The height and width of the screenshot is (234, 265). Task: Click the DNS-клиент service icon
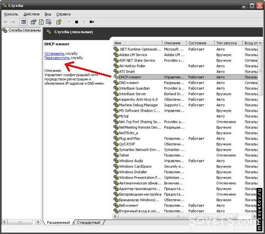click(116, 83)
